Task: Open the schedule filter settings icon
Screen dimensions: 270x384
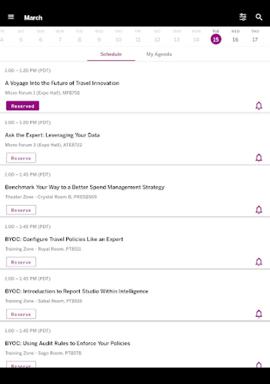Action: (x=243, y=17)
